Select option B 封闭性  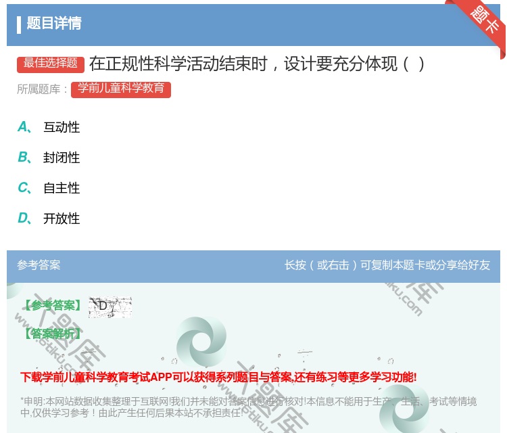tap(49, 157)
